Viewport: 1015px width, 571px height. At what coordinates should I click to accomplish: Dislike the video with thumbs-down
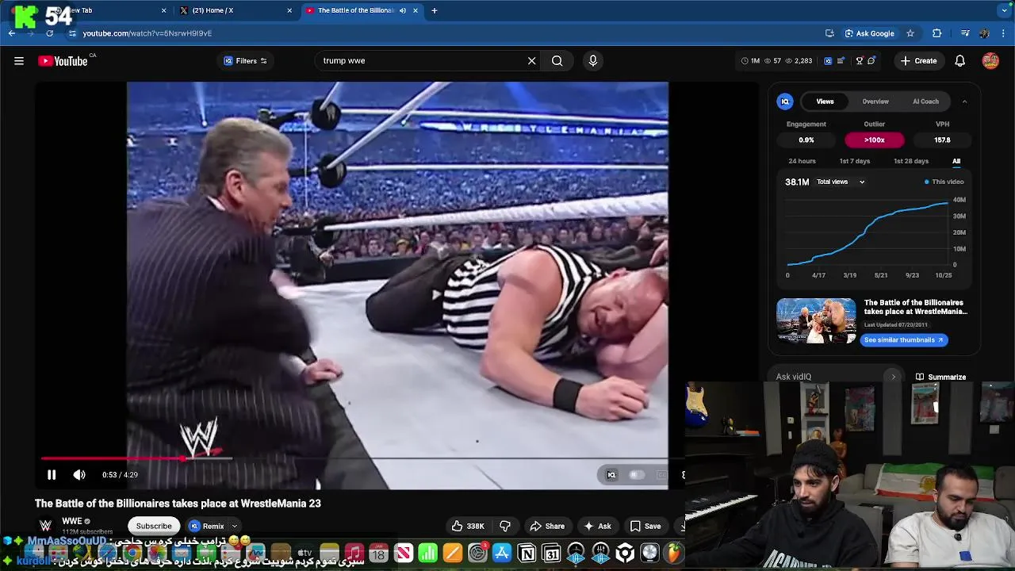click(x=505, y=526)
